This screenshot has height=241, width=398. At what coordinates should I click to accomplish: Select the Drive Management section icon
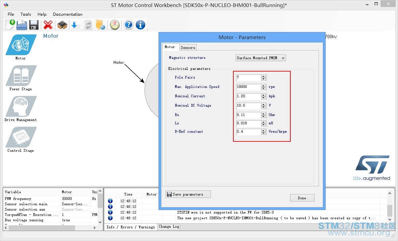(21, 106)
